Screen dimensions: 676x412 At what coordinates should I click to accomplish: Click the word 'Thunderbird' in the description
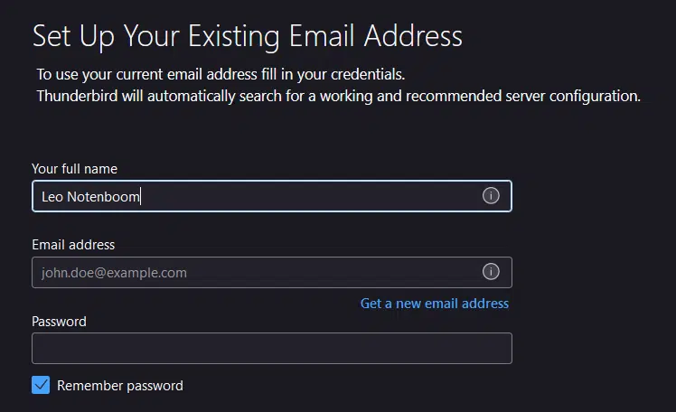point(77,96)
